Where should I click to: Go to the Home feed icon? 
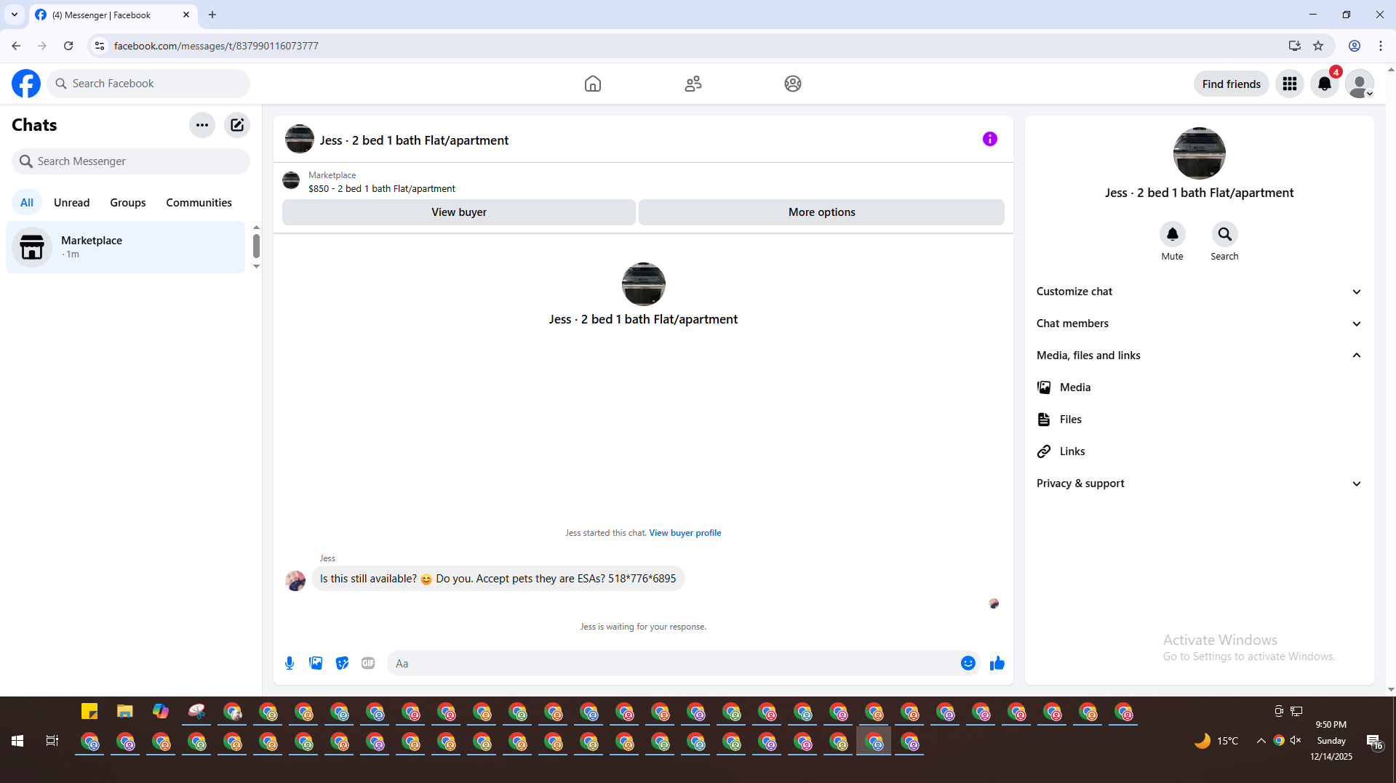pos(593,84)
